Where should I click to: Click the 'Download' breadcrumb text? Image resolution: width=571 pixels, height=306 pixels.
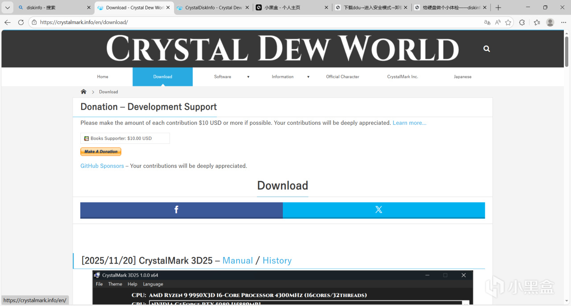tap(108, 92)
